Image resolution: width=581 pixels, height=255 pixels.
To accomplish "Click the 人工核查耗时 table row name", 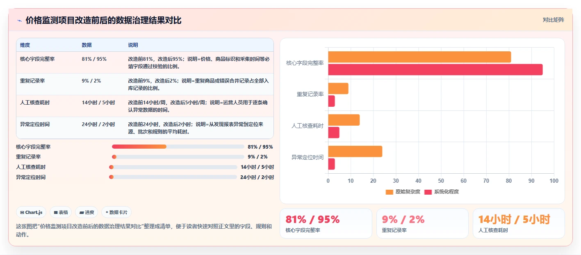I will click(x=35, y=103).
